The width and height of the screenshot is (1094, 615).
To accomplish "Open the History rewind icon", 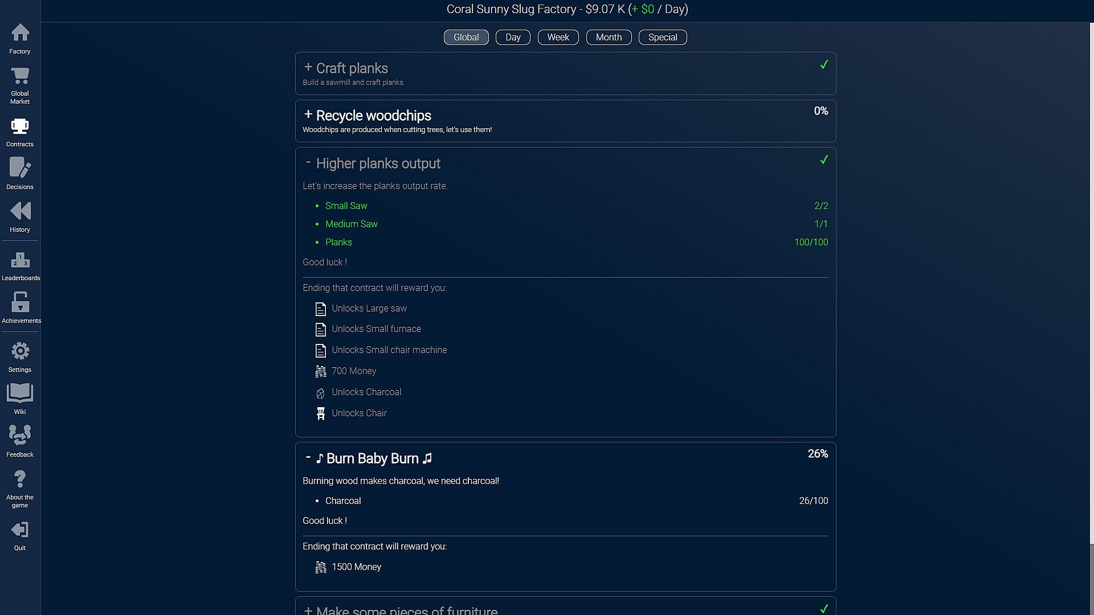I will pyautogui.click(x=20, y=211).
